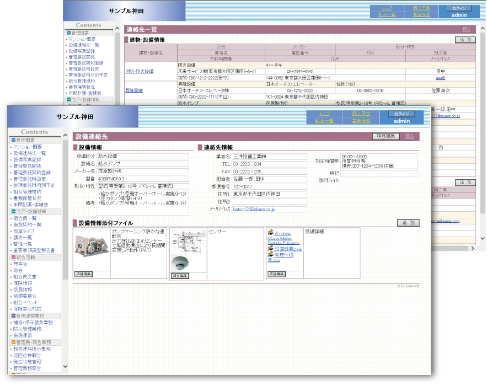Open 督促一覧 in the sidebar
The height and width of the screenshot is (386, 487).
tap(23, 244)
